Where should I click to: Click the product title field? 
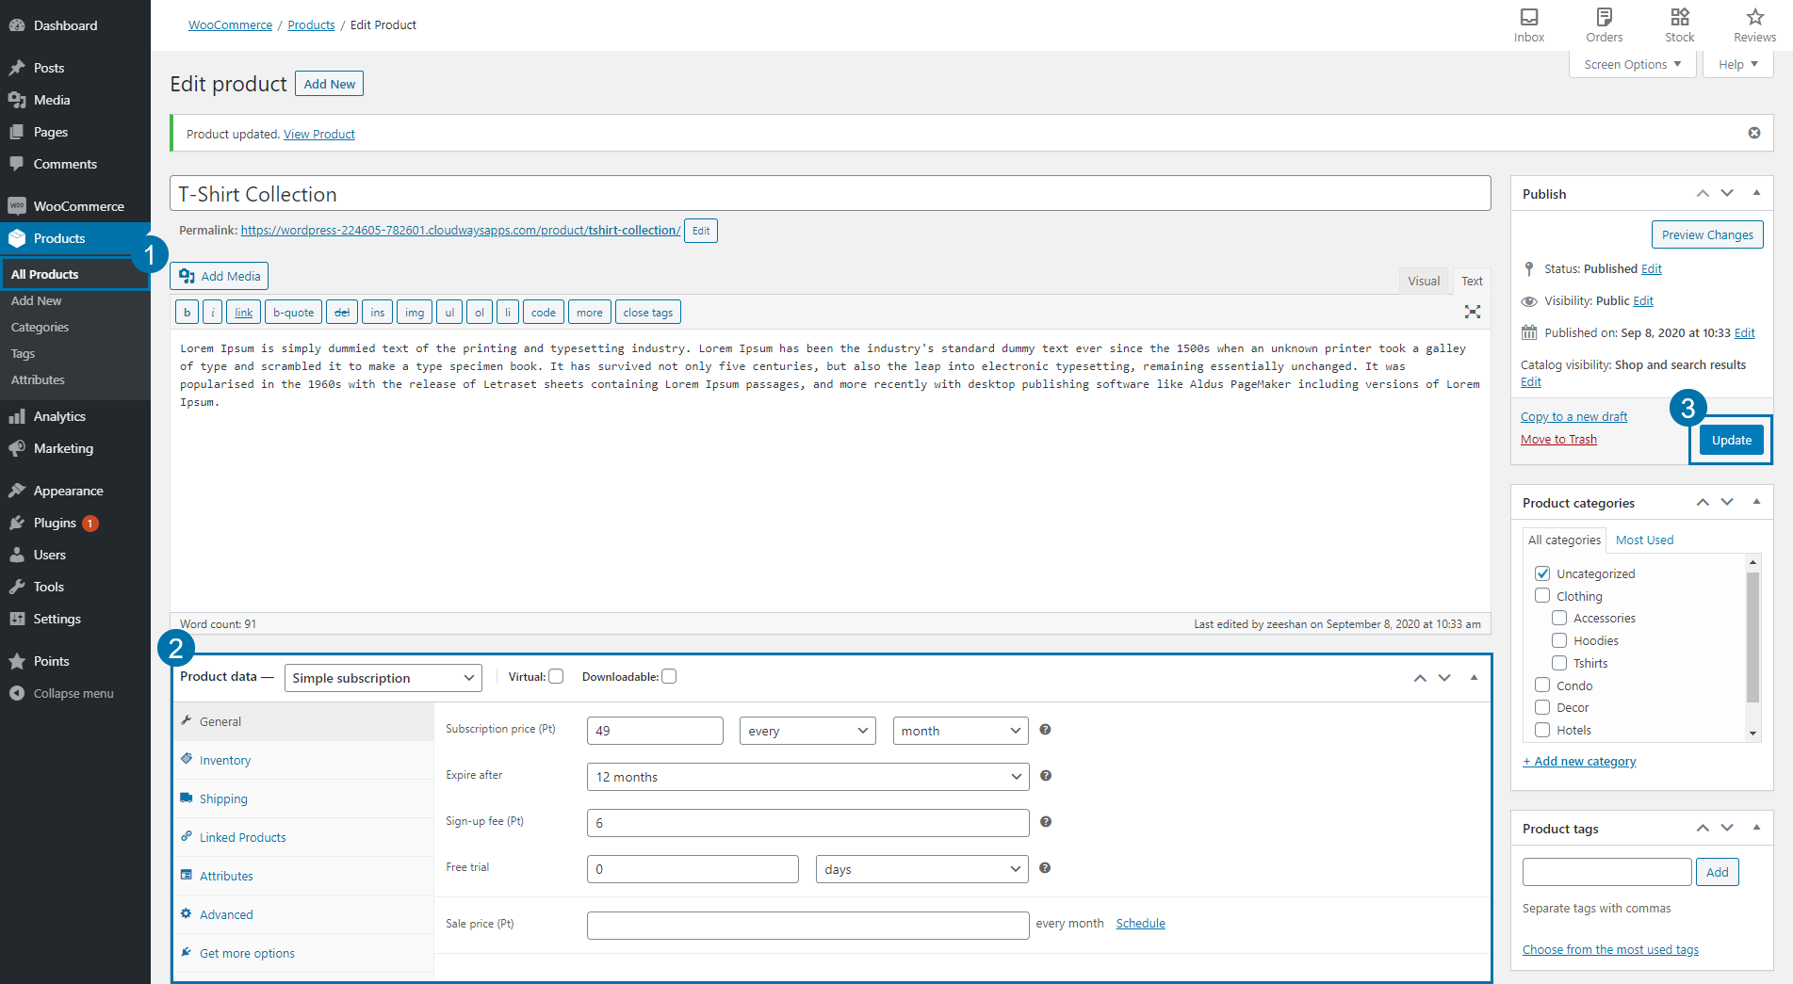tap(830, 194)
